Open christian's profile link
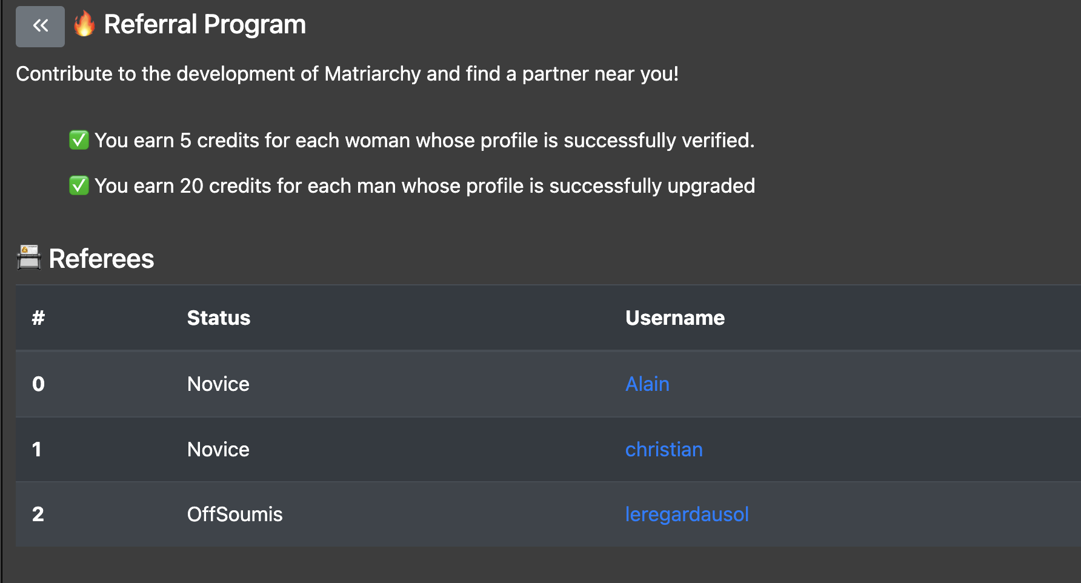 (664, 449)
